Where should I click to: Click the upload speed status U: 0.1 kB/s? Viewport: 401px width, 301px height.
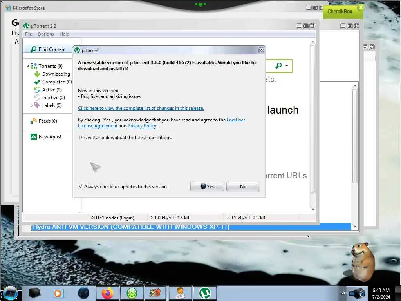[x=245, y=218]
